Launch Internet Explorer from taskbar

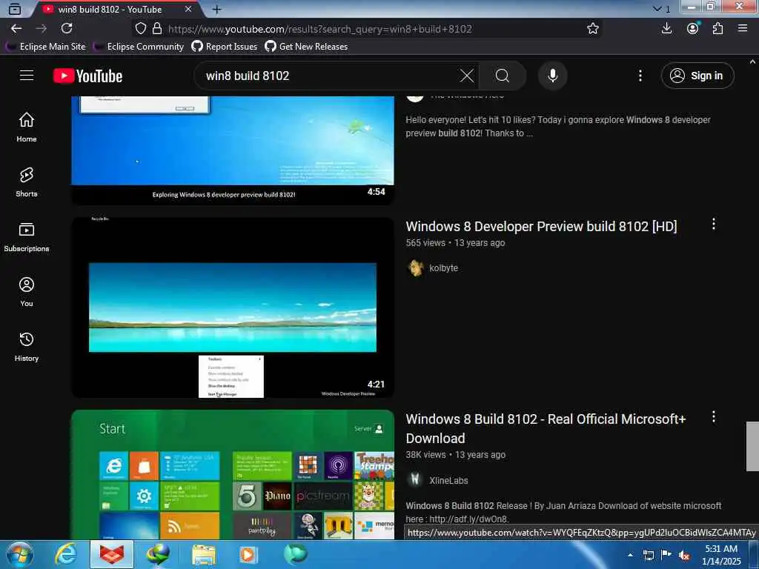66,554
